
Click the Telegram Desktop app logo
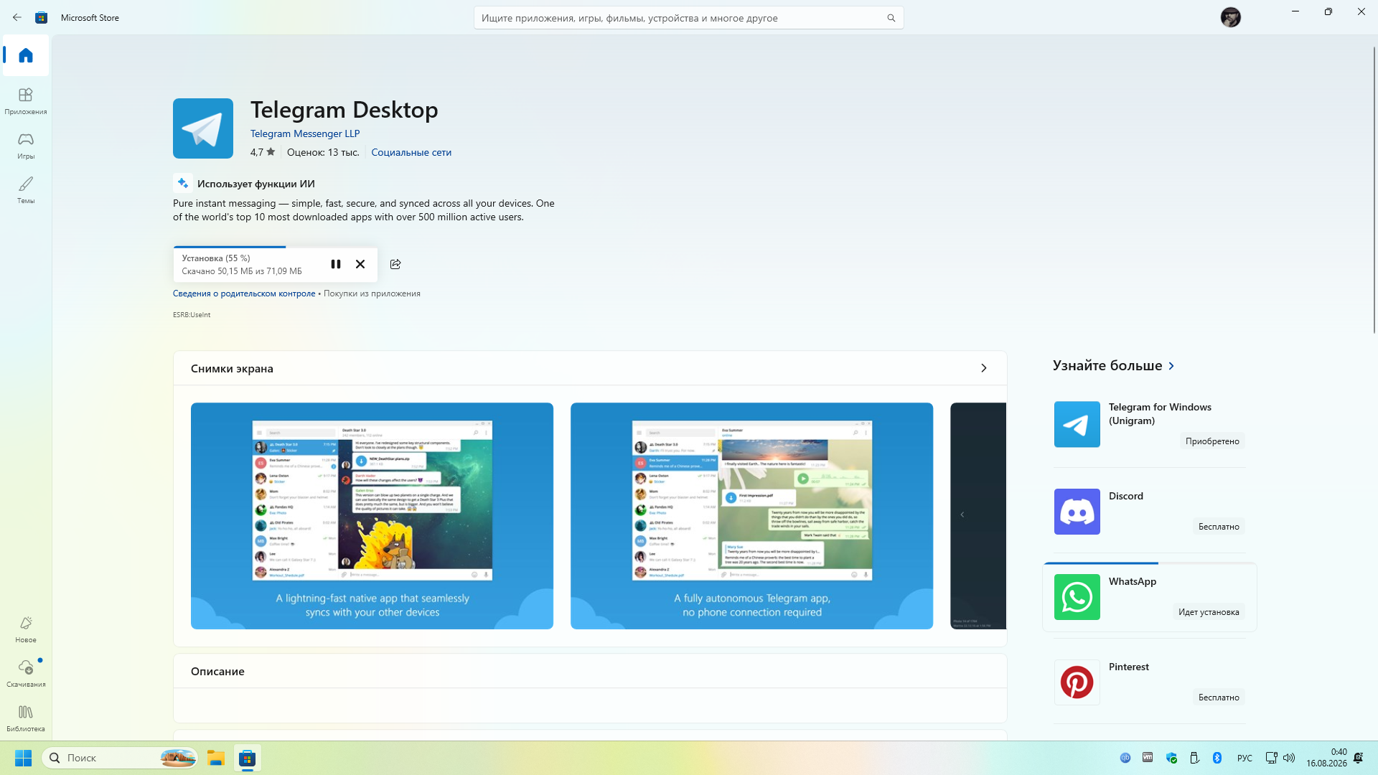[x=203, y=128]
